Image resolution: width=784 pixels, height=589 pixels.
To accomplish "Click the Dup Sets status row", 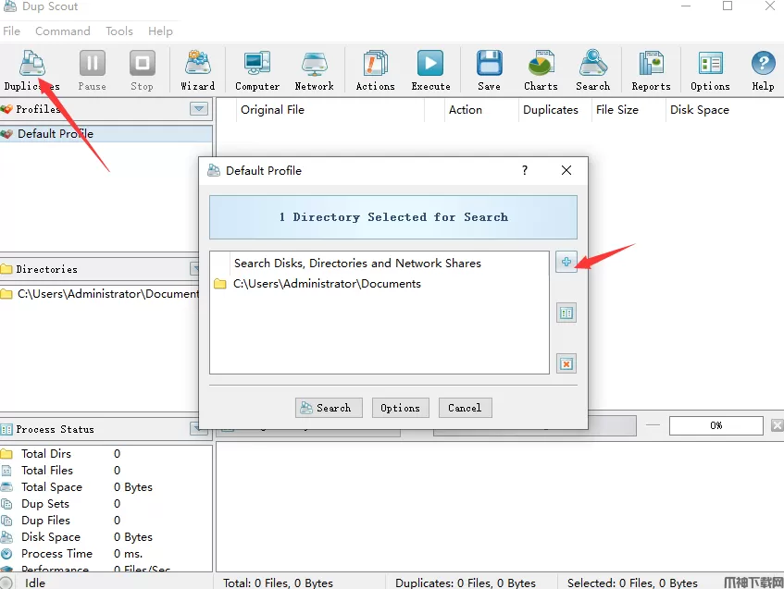I will coord(106,504).
